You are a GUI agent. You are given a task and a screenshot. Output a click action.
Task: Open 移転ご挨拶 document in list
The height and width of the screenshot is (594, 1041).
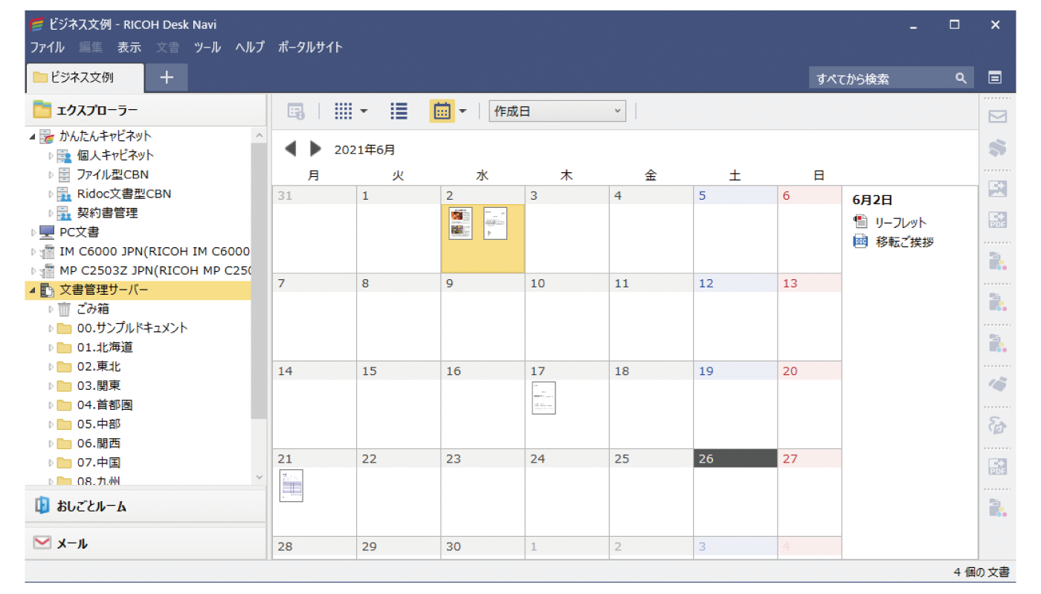pyautogui.click(x=904, y=242)
